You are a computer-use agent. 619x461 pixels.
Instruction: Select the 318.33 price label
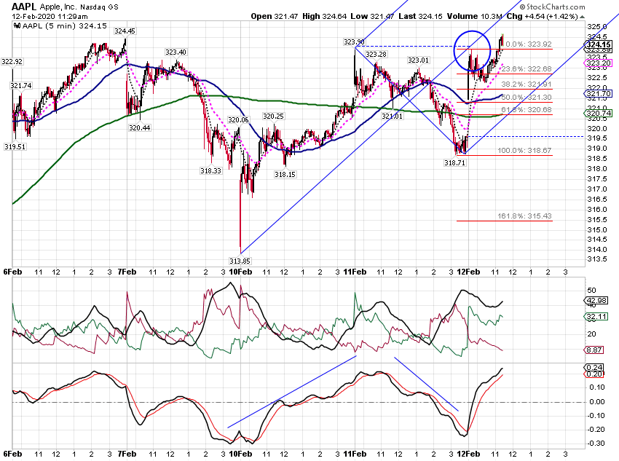click(x=210, y=170)
